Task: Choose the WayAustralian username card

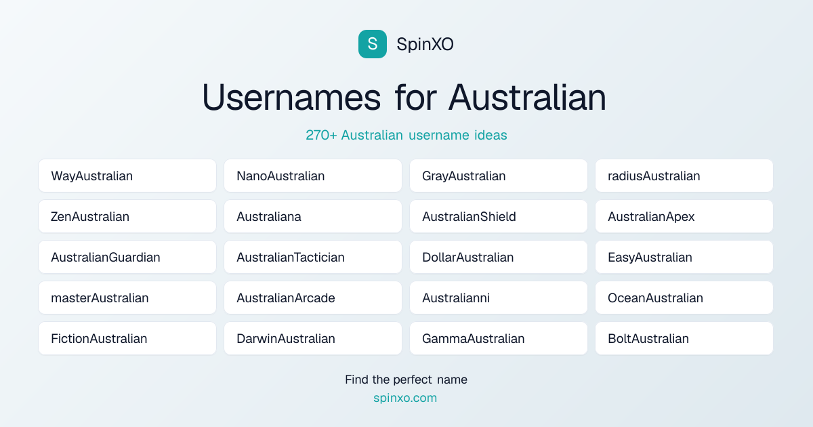Action: coord(127,176)
